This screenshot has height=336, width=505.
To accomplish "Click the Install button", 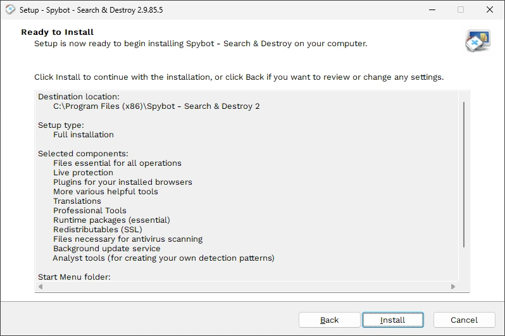I will pos(392,320).
